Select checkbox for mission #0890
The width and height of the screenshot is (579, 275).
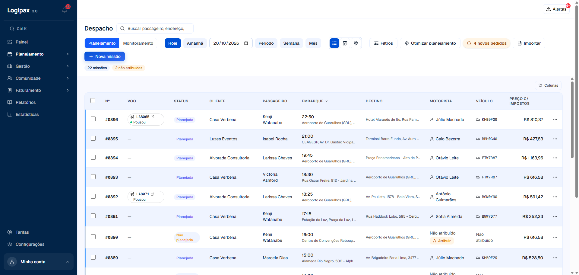point(93,237)
